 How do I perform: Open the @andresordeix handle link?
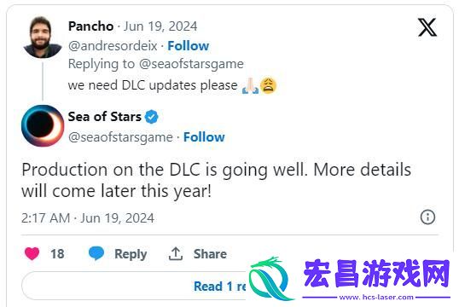click(113, 46)
